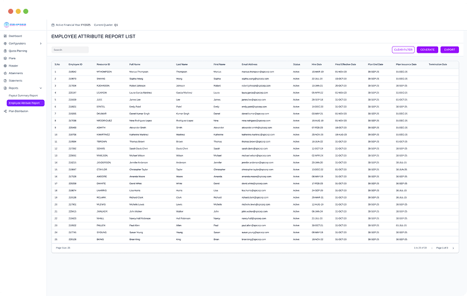Sort by the Resource ID column header

(x=103, y=64)
